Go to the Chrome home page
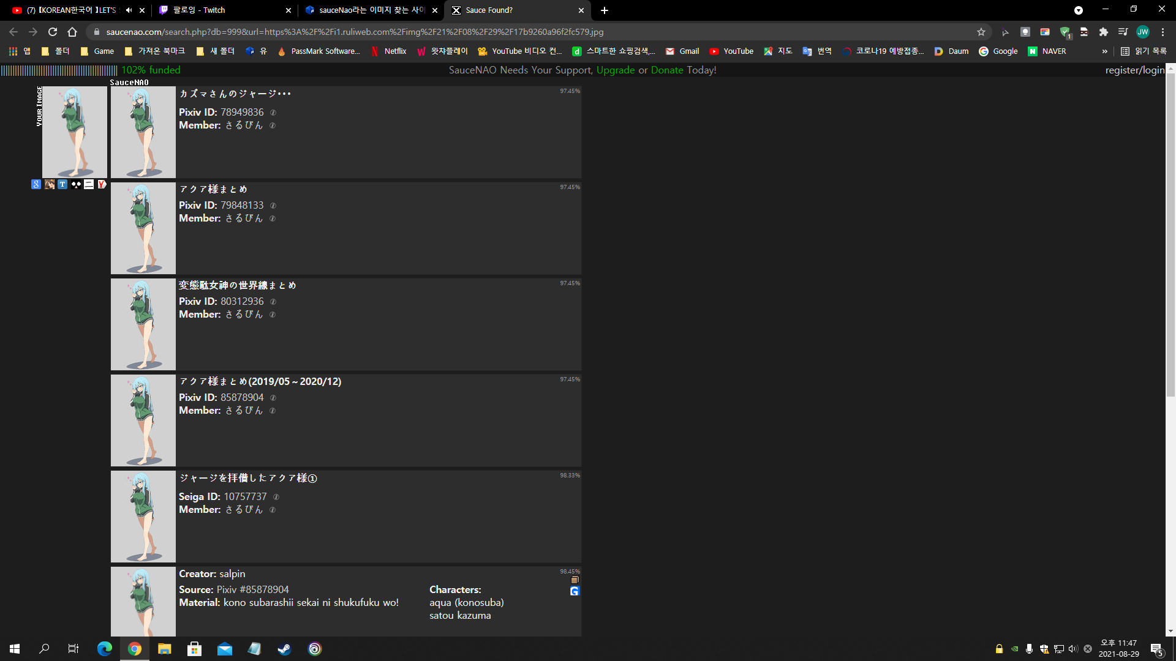The width and height of the screenshot is (1176, 661). pos(72,32)
